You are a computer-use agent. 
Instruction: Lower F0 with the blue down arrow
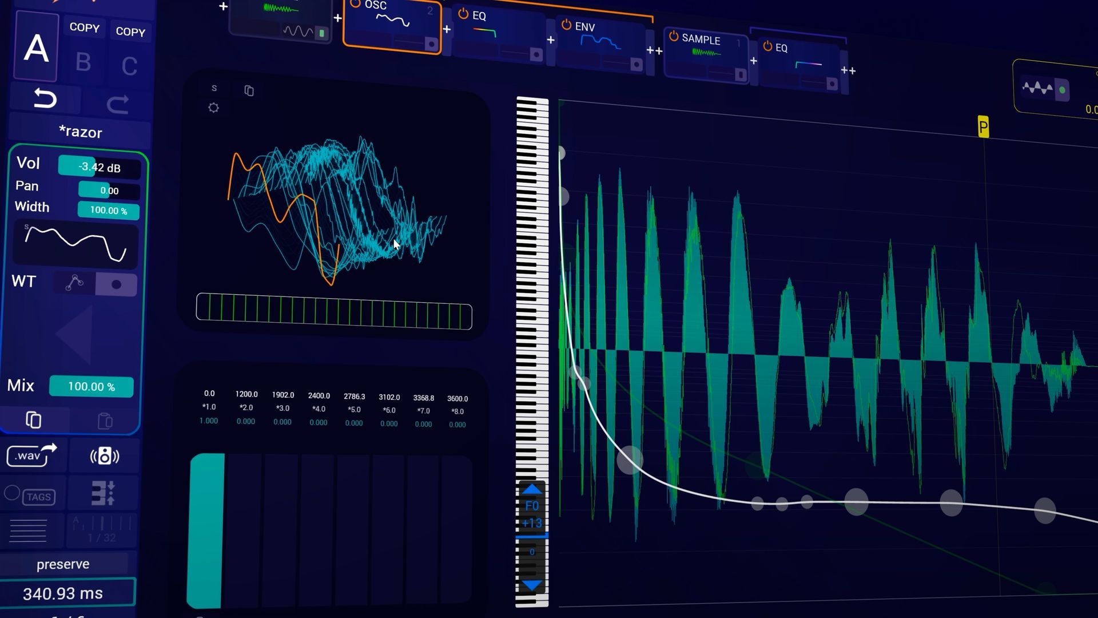click(x=532, y=585)
